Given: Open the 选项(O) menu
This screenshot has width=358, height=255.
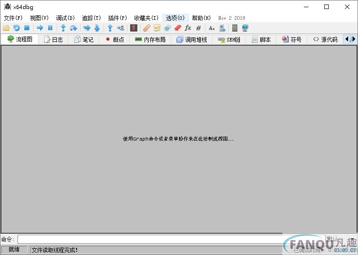Looking at the screenshot, I should 175,18.
